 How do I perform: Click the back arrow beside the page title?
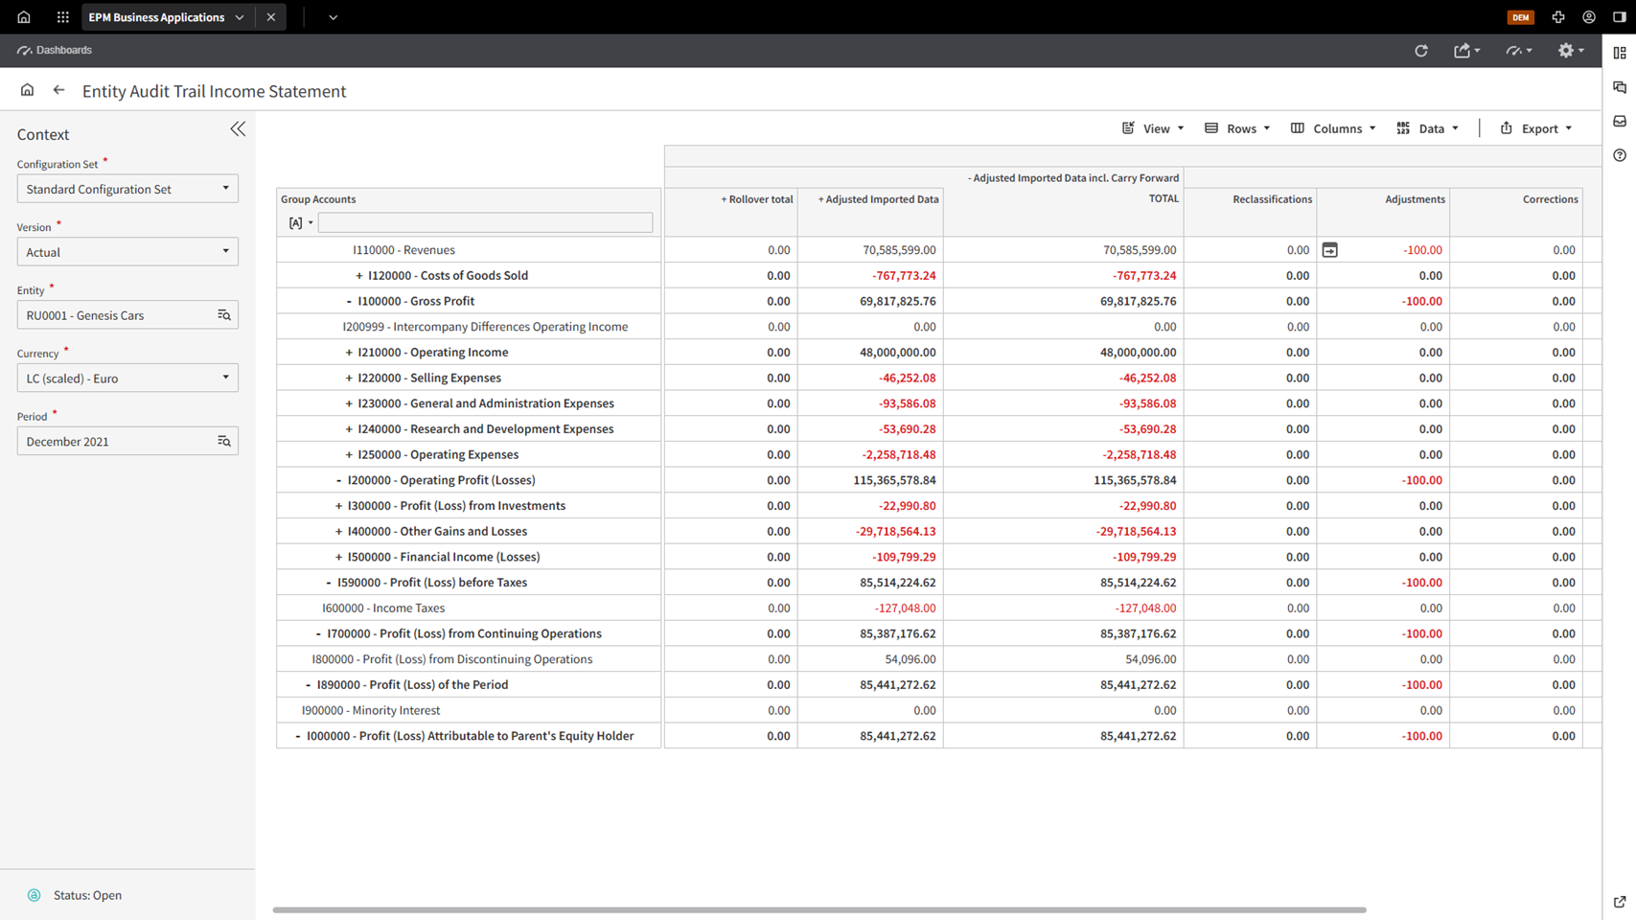pyautogui.click(x=59, y=90)
